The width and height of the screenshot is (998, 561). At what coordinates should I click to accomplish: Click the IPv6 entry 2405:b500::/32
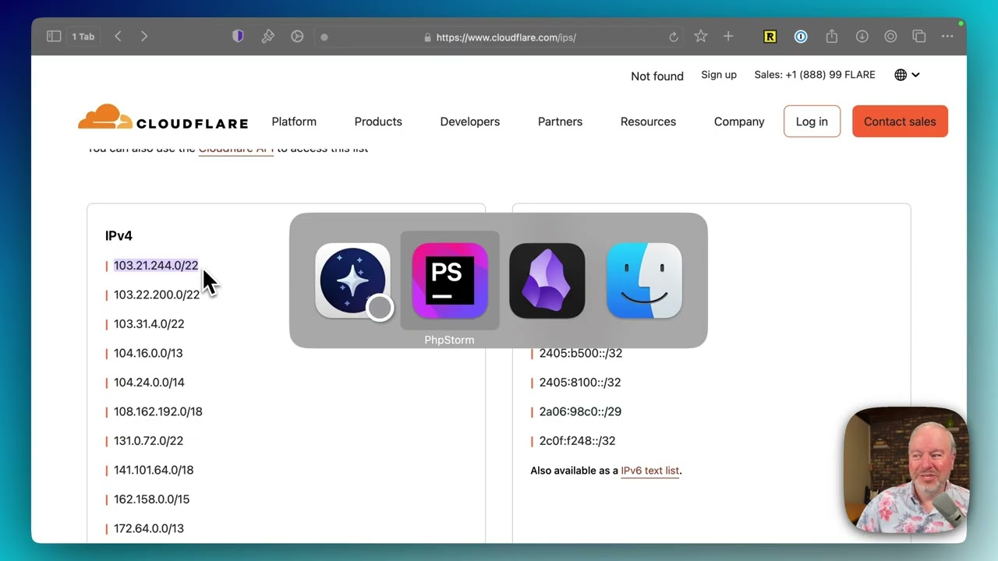coord(581,353)
